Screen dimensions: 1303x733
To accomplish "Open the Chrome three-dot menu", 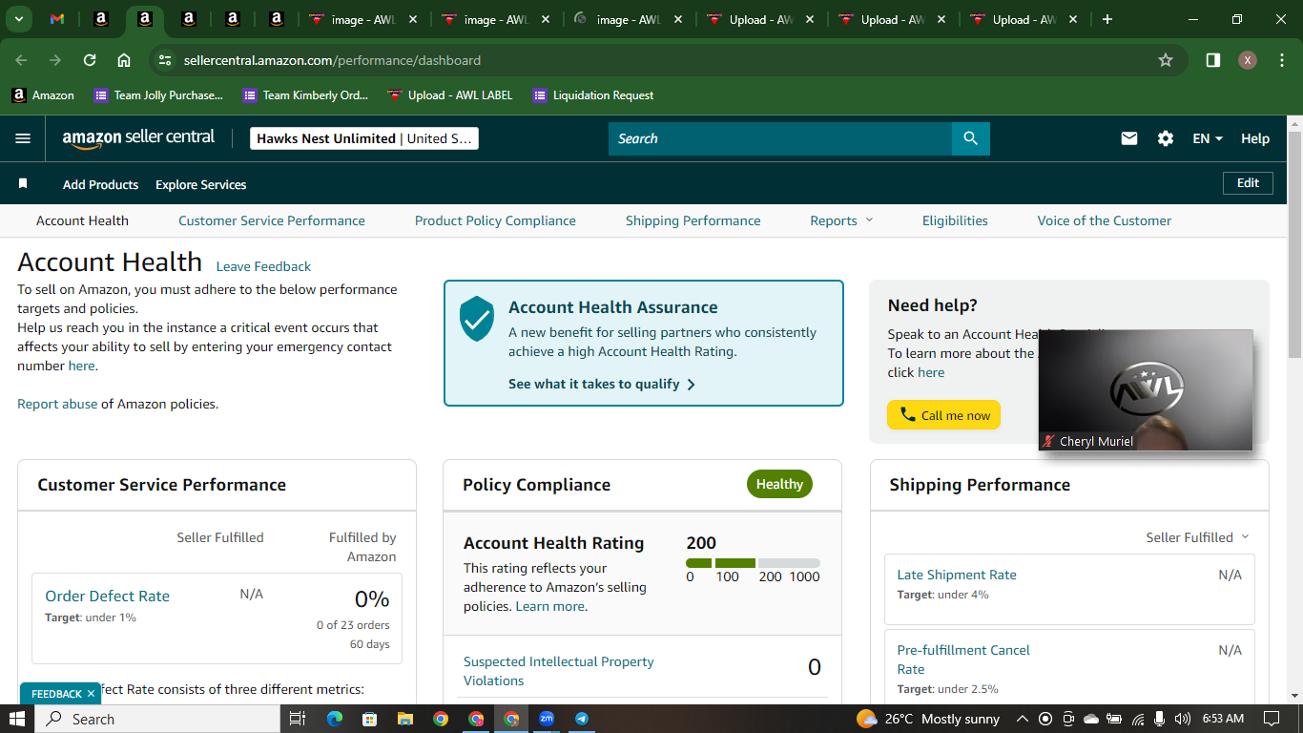I will point(1280,60).
